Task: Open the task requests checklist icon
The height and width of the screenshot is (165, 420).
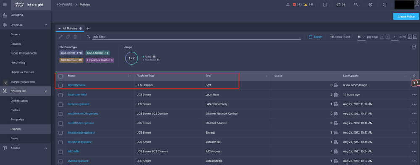Action: [x=325, y=5]
